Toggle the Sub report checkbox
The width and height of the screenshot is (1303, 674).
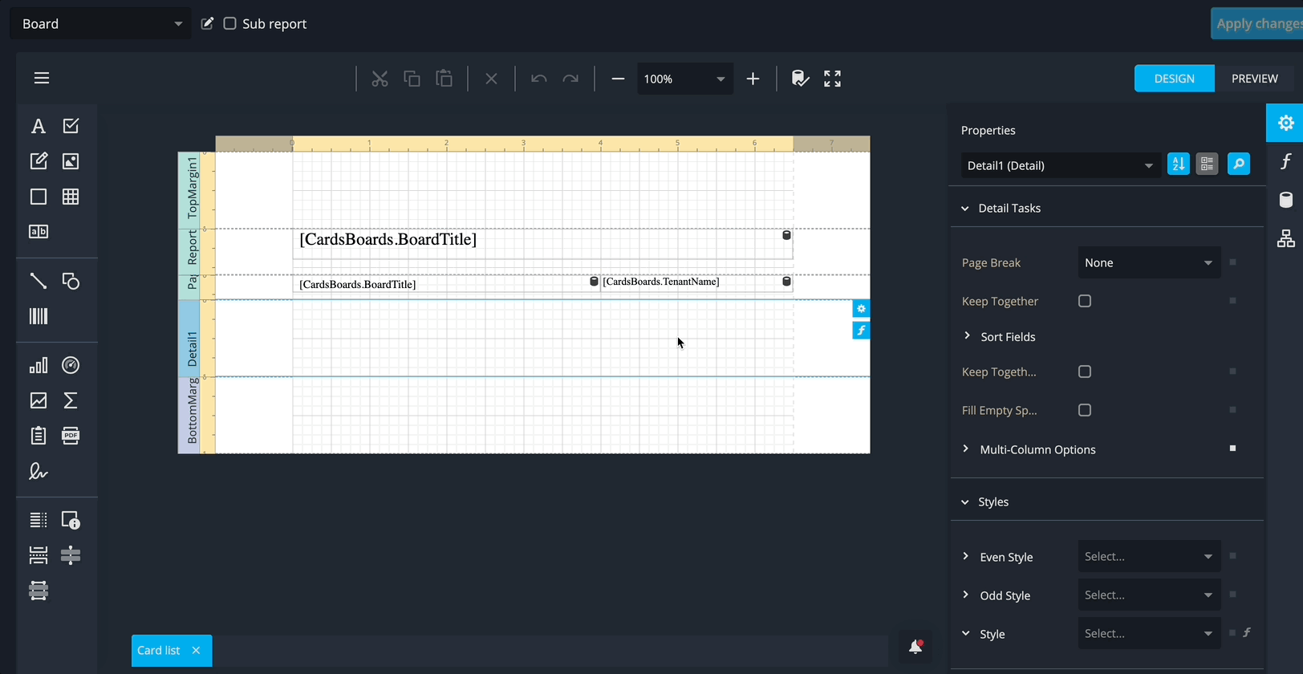[x=229, y=23]
